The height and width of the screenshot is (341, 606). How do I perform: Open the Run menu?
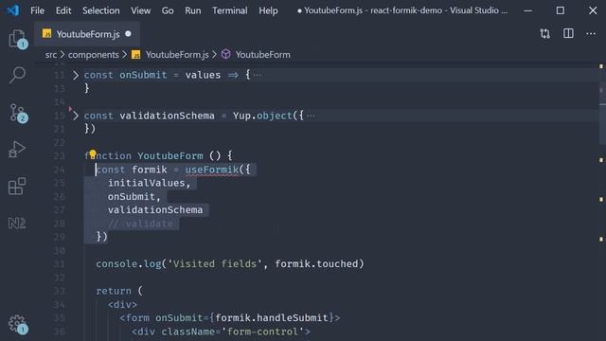[x=193, y=10]
